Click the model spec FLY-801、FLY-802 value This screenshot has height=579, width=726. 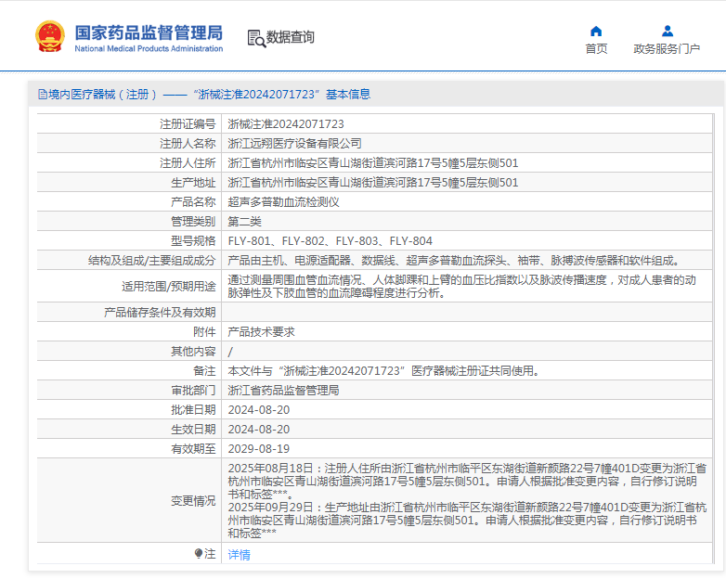point(330,240)
